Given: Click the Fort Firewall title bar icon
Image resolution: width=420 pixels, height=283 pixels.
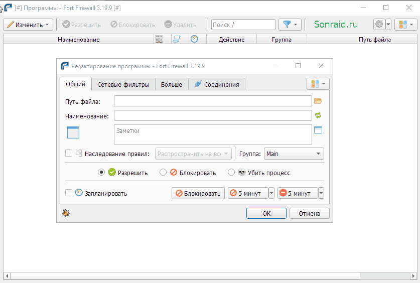Looking at the screenshot, I should (9, 8).
